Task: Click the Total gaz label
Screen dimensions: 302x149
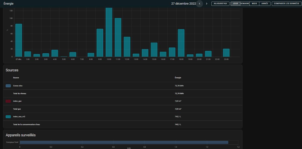Action: pyautogui.click(x=17, y=109)
